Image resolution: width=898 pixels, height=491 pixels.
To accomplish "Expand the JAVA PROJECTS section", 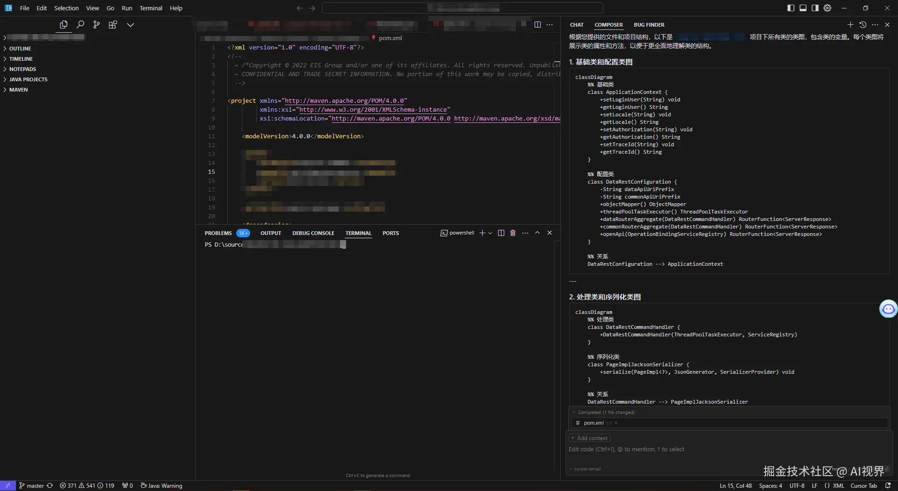I will pos(28,79).
